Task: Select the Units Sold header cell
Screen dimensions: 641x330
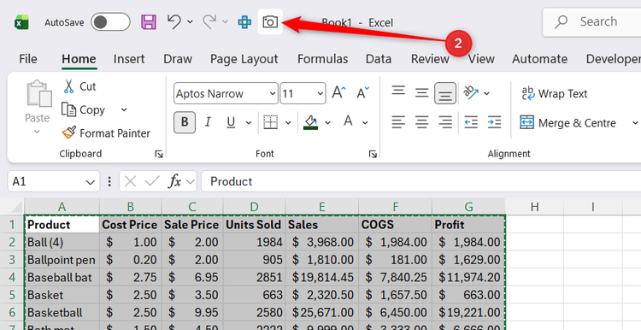Action: click(254, 225)
